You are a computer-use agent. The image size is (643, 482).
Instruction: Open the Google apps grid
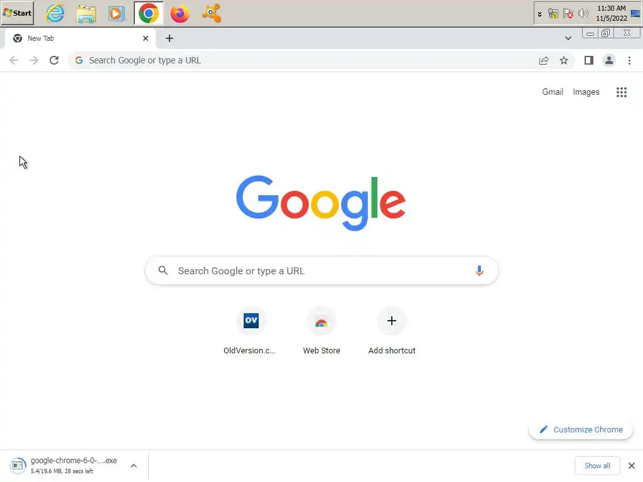pyautogui.click(x=621, y=92)
